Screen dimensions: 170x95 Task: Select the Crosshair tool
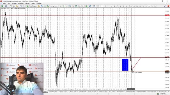(102, 6)
